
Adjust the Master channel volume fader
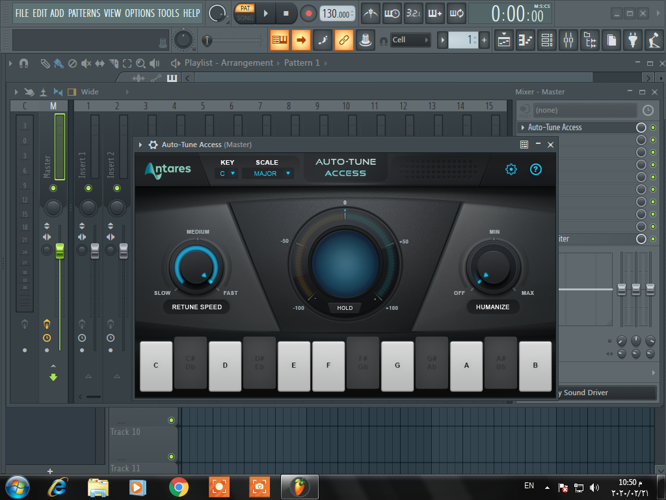(x=60, y=251)
